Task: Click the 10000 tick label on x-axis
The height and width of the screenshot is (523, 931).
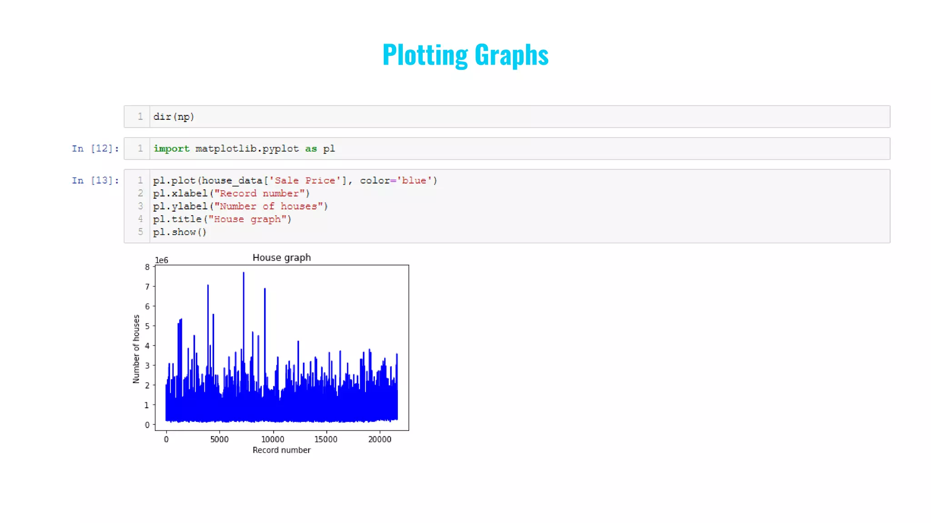Action: [272, 439]
